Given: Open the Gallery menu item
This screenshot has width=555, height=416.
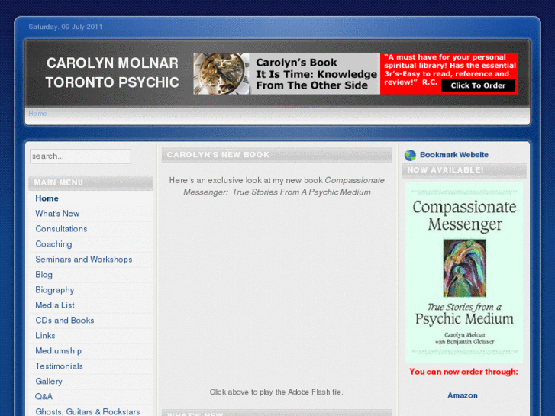Looking at the screenshot, I should (x=49, y=381).
